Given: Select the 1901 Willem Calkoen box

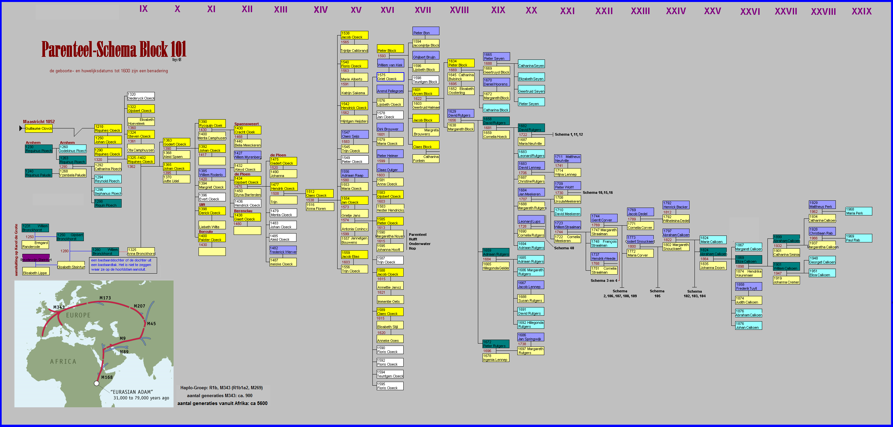Looking at the screenshot, I should click(x=786, y=266).
